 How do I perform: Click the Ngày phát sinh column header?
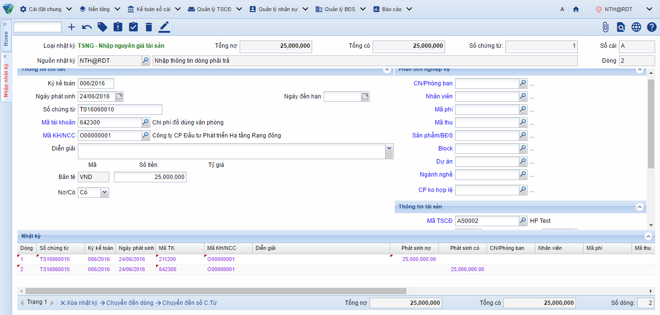pyautogui.click(x=136, y=248)
